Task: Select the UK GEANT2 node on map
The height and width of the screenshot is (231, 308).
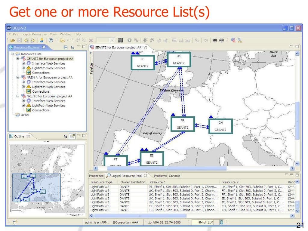Action: tap(179, 60)
